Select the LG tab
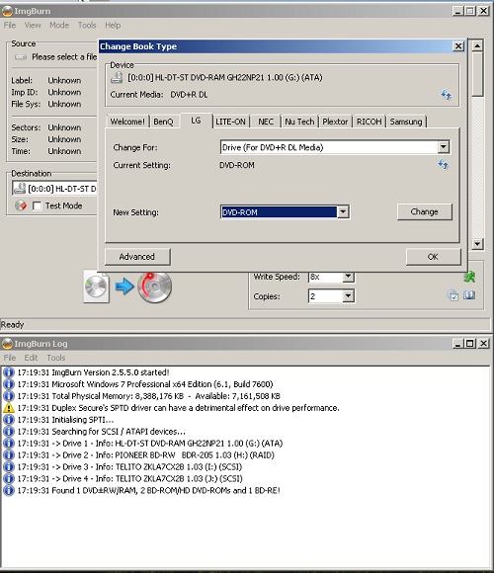494x573 pixels. [196, 121]
